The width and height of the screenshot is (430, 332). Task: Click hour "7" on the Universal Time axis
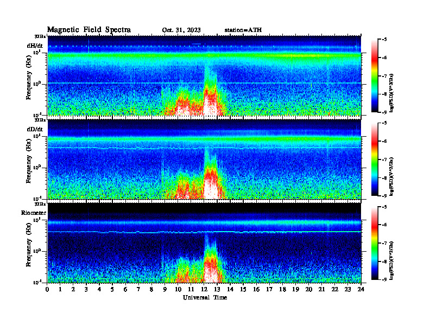(x=138, y=289)
